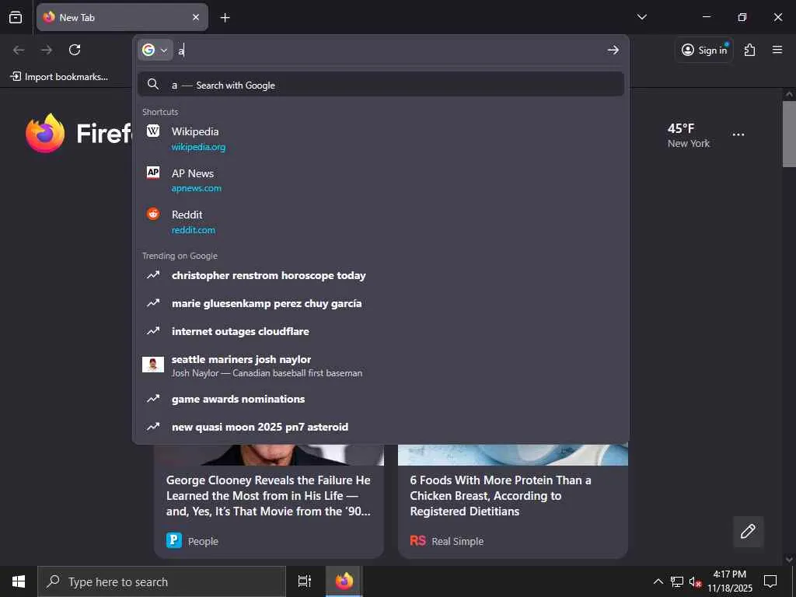Expand the list all tabs chevron
796x597 pixels.
click(641, 17)
